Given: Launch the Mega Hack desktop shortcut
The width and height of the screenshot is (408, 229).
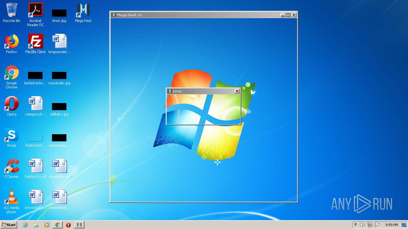Looking at the screenshot, I should (x=83, y=13).
